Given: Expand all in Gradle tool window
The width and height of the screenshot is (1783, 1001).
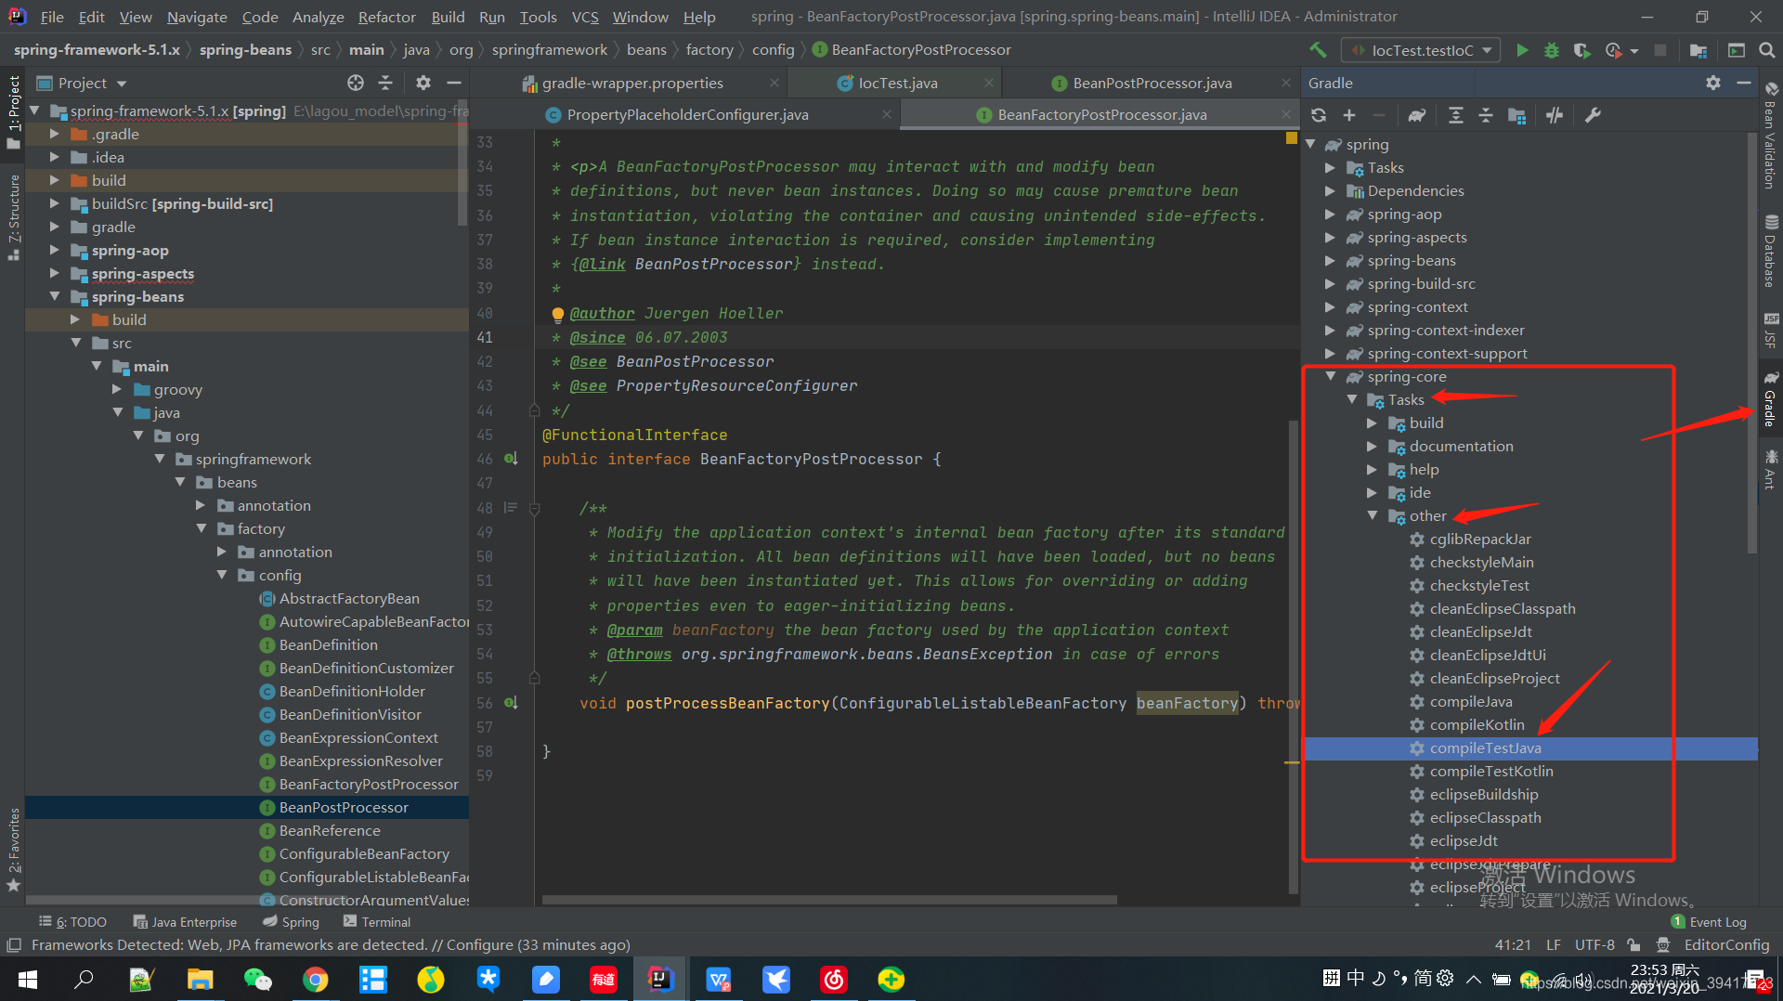Looking at the screenshot, I should [1455, 115].
